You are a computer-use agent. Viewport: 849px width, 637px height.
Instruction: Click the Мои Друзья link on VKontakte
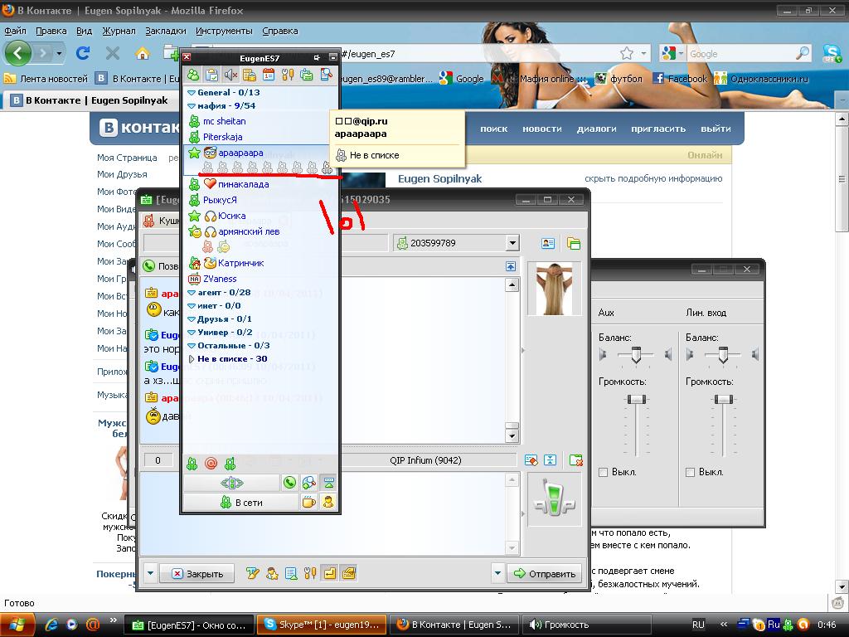point(122,174)
